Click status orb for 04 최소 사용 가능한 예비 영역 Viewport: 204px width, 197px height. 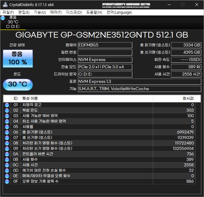tap(7, 121)
